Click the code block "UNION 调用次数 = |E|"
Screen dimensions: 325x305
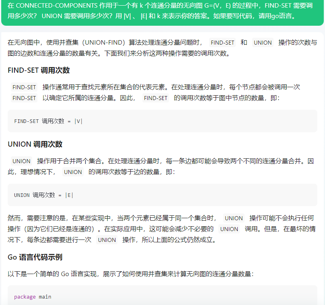coord(44,195)
